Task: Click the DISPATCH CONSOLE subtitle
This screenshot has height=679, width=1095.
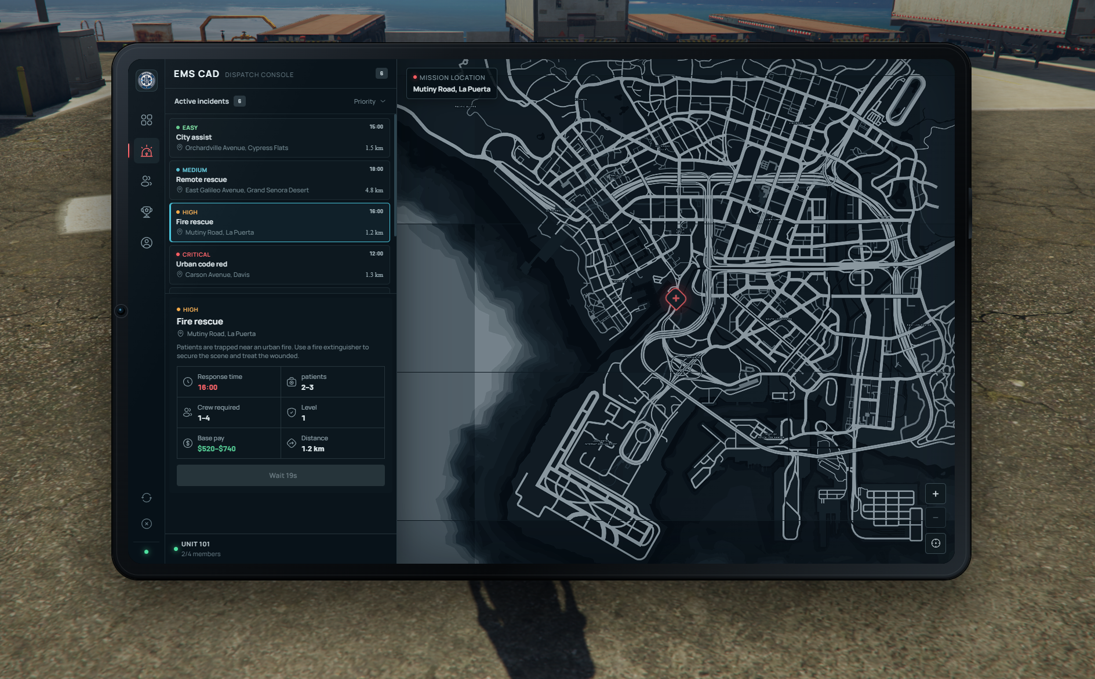Action: [259, 75]
